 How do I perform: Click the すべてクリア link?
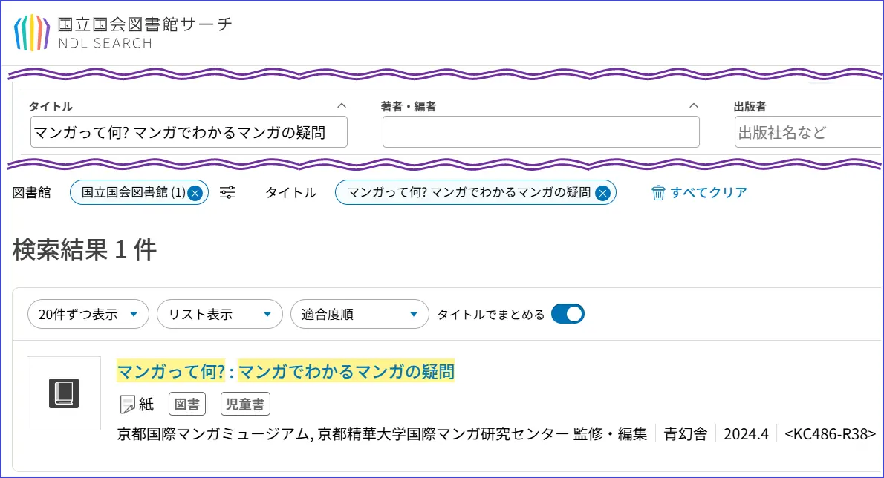[709, 193]
